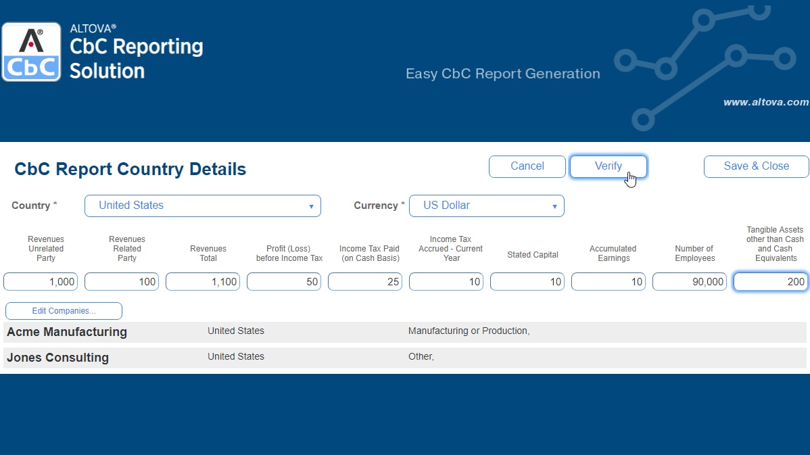Select the Acme Manufacturing company row
Screen dimensions: 810x455
[x=405, y=332]
